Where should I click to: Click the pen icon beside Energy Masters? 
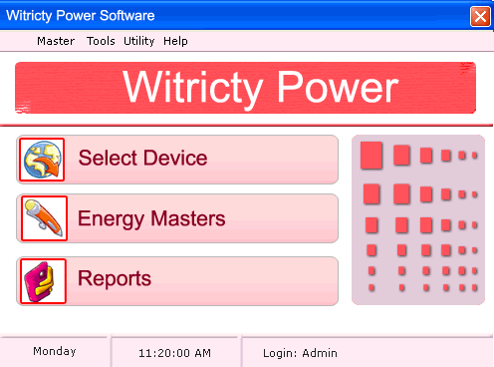click(44, 218)
